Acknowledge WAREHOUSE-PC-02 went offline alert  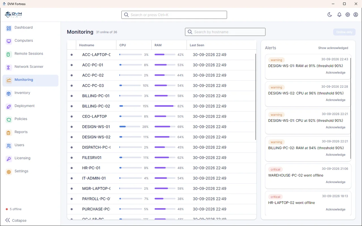335,182
